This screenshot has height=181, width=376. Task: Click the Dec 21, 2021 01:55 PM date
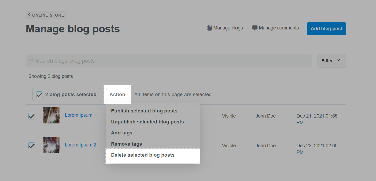coord(317,119)
